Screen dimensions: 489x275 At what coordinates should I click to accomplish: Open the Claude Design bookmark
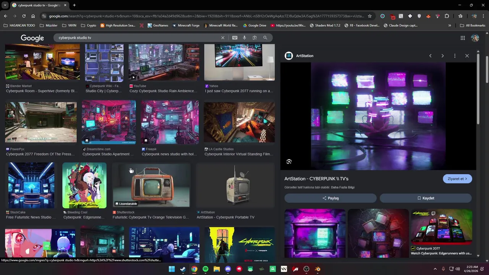(x=400, y=26)
